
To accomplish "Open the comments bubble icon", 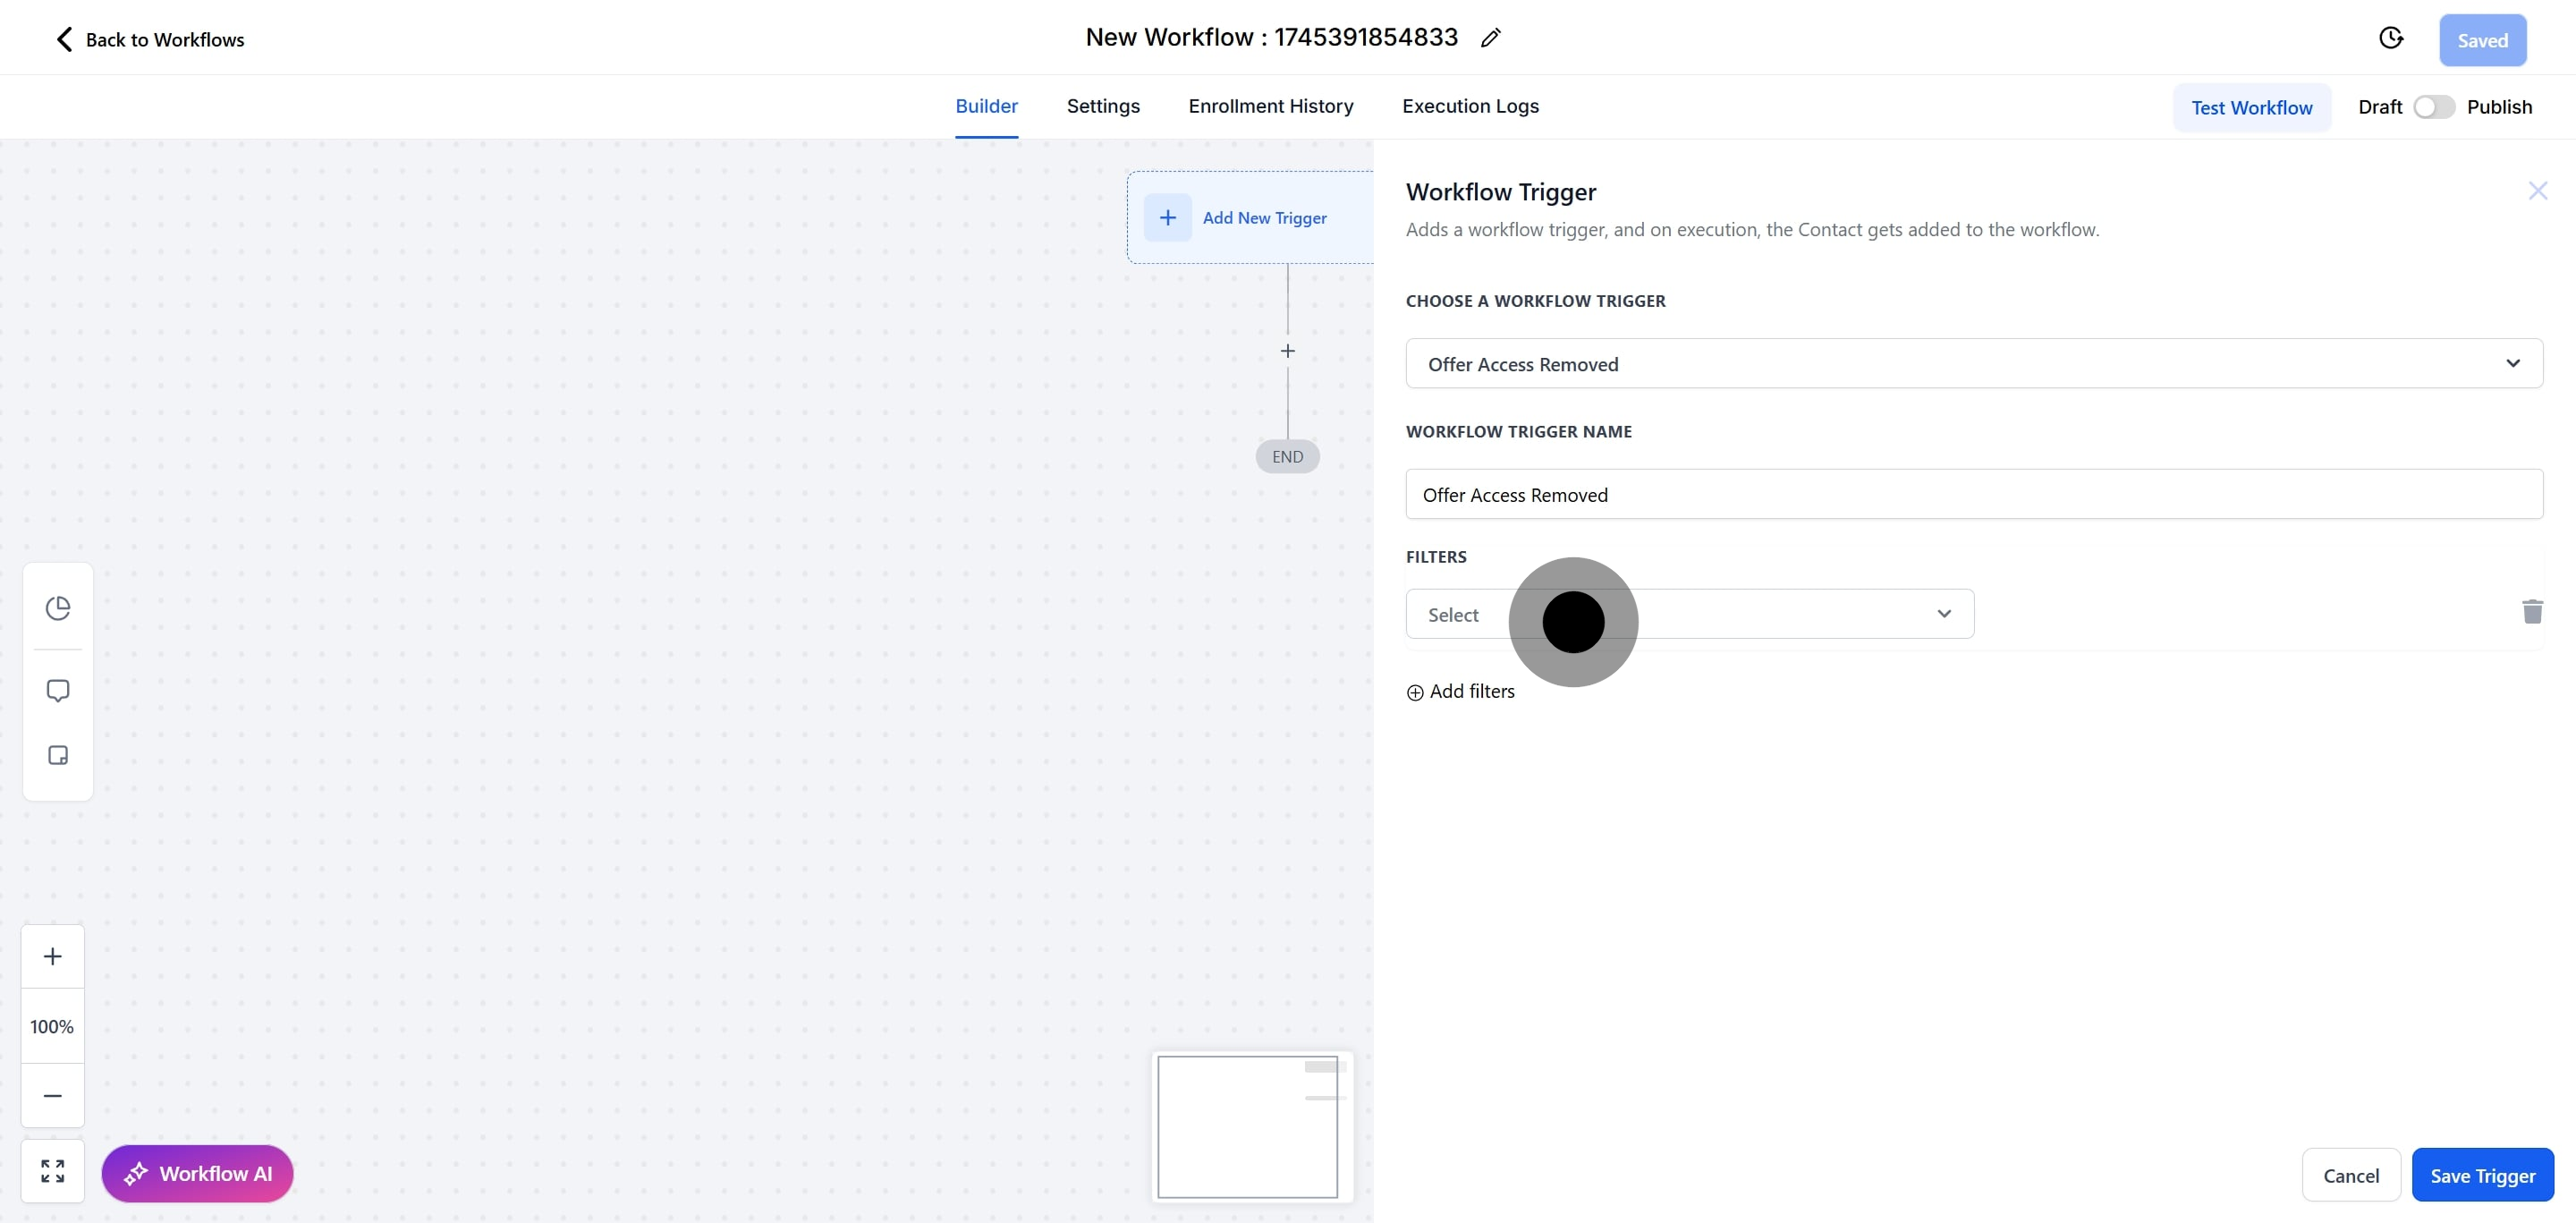I will pyautogui.click(x=58, y=691).
